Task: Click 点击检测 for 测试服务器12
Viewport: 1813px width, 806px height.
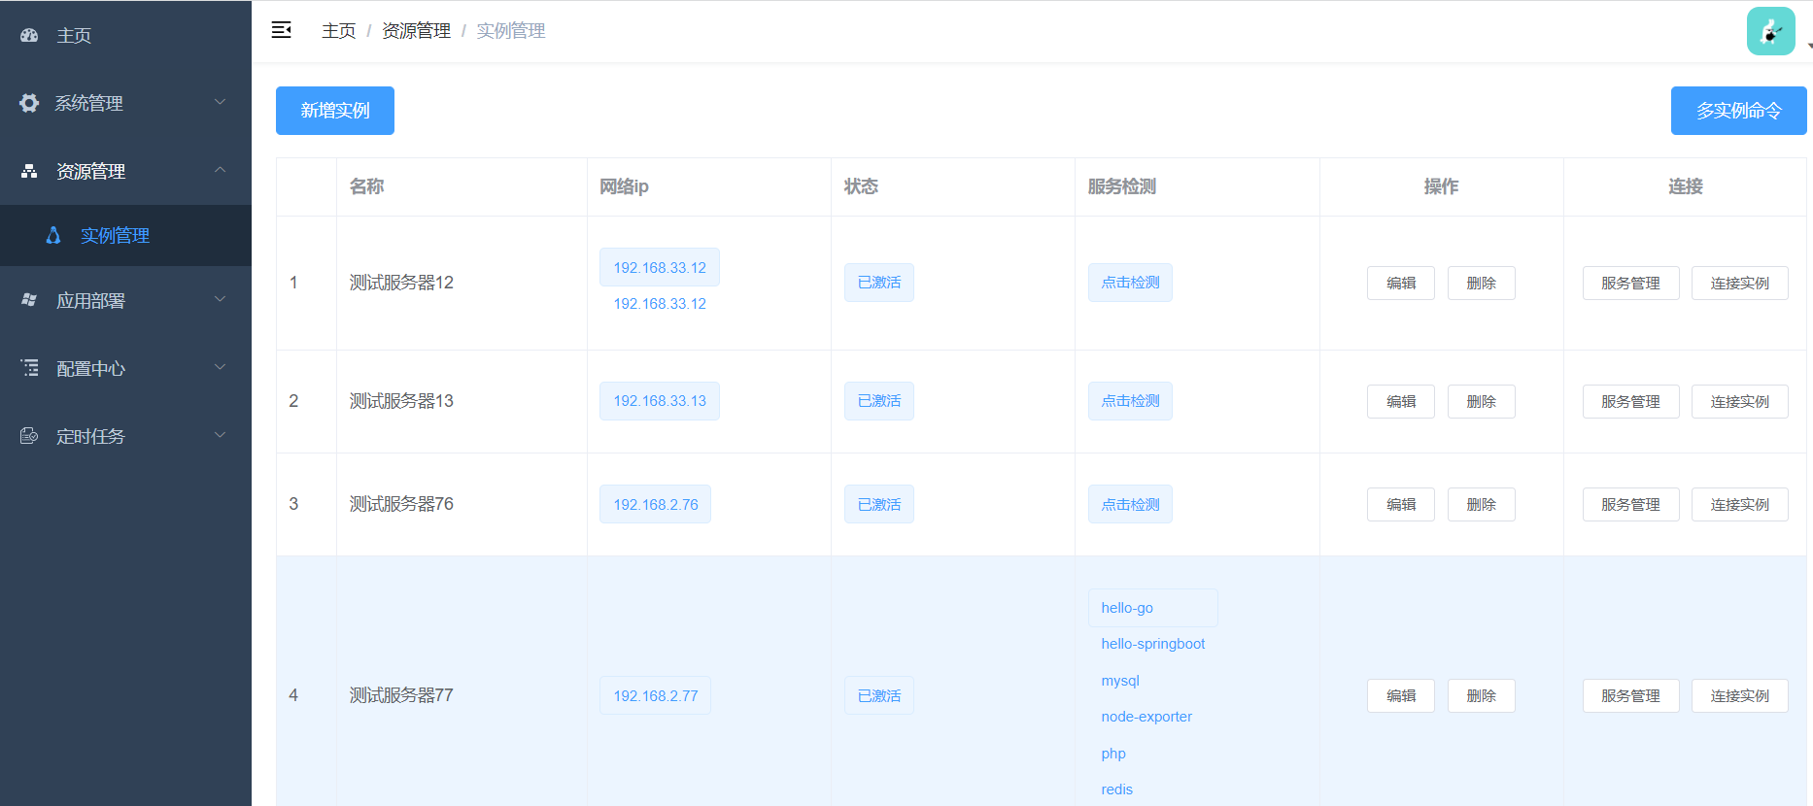Action: [1130, 283]
